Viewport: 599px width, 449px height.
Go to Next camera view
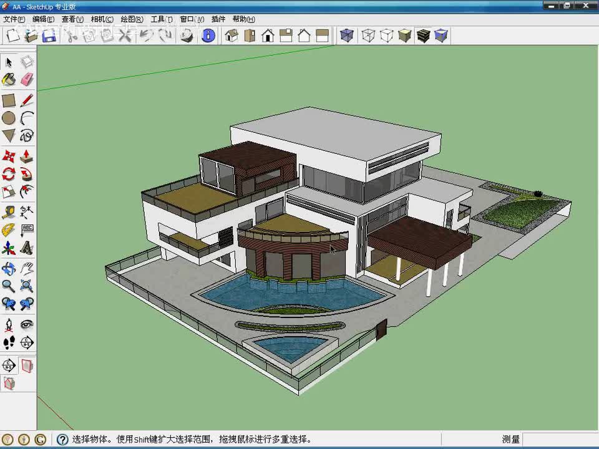tap(27, 304)
